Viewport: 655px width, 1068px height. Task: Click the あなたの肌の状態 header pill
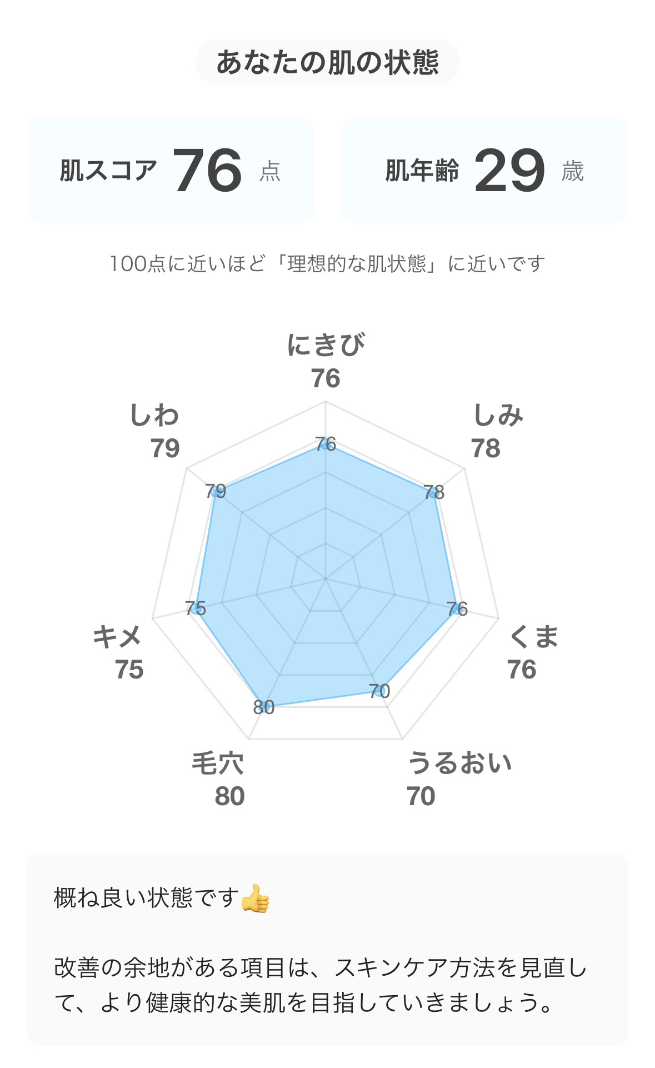coord(327,61)
